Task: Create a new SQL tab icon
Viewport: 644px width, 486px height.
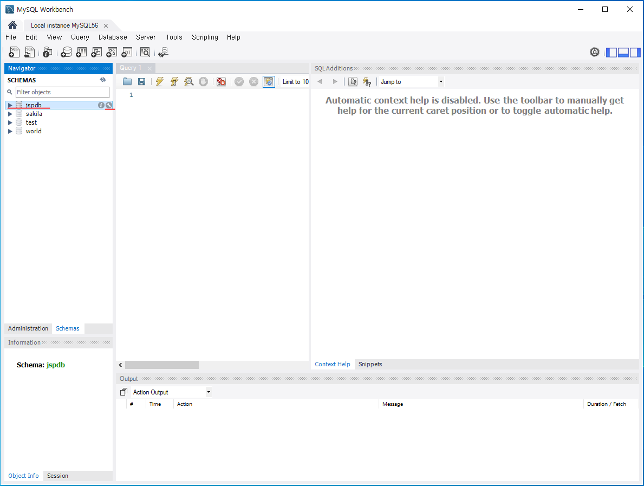Action: (x=14, y=52)
